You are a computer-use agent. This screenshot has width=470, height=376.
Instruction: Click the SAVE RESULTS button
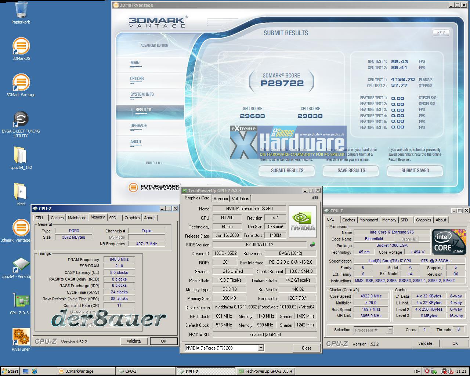351,170
